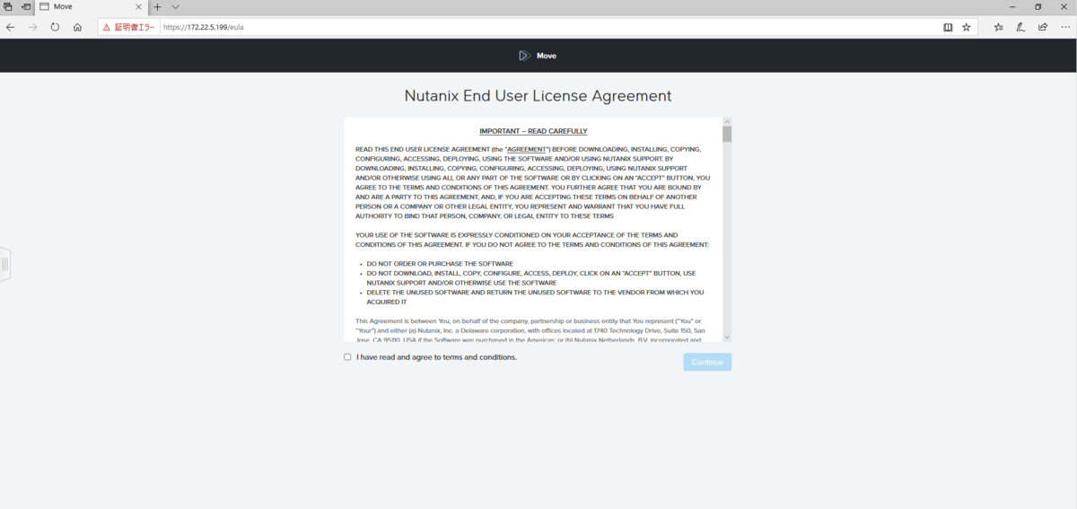Click the "IMPORTANT – READ CAREFULLY" heading
1077x509 pixels.
[x=533, y=131]
